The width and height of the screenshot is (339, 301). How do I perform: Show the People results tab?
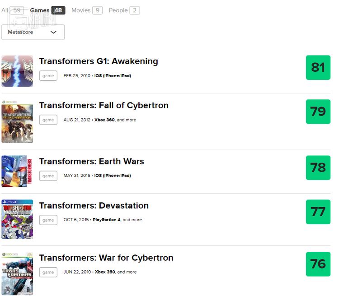point(124,10)
